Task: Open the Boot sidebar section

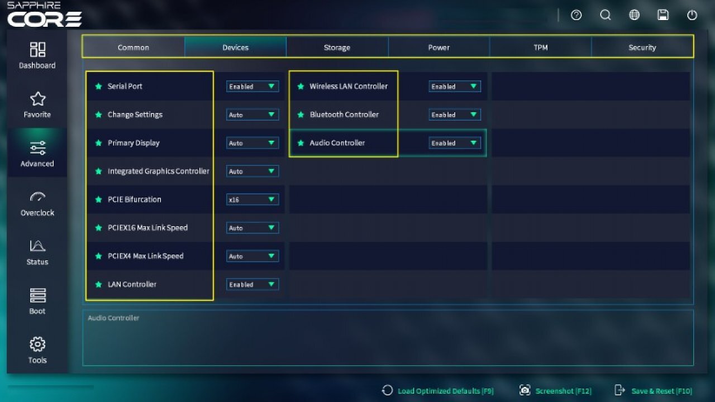Action: pos(37,301)
